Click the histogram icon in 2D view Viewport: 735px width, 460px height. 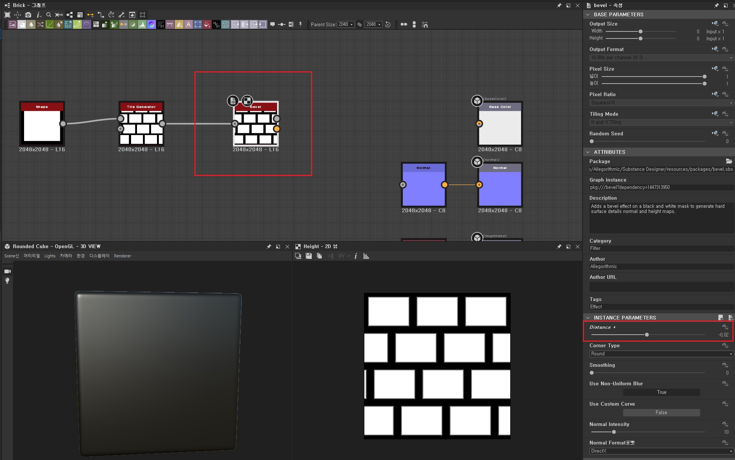tap(366, 256)
